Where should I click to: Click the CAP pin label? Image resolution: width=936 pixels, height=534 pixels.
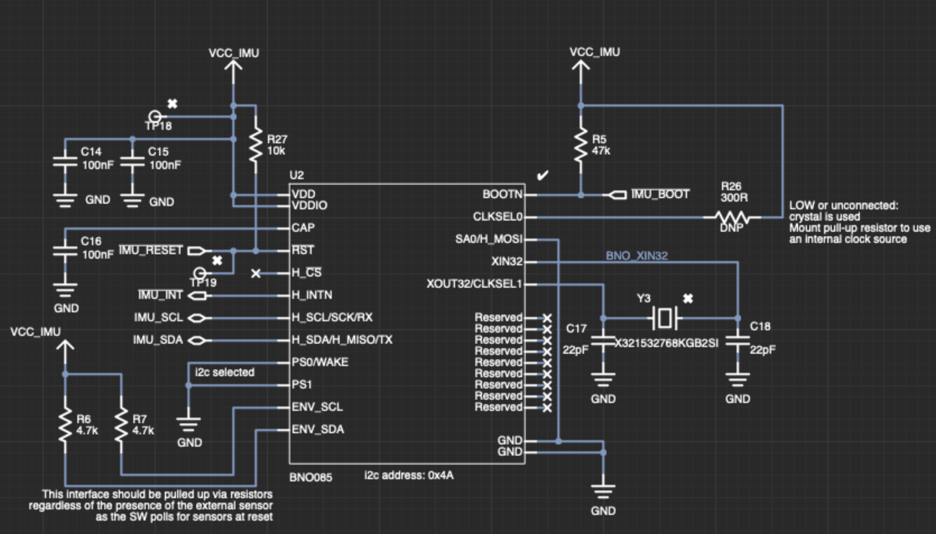click(303, 228)
